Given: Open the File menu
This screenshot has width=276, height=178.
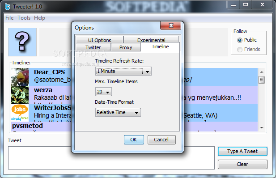Looking at the screenshot, I should [x=9, y=18].
